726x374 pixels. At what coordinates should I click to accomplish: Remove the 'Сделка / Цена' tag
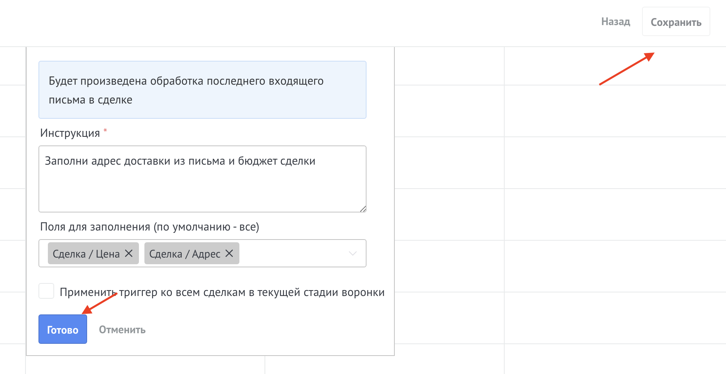click(129, 254)
